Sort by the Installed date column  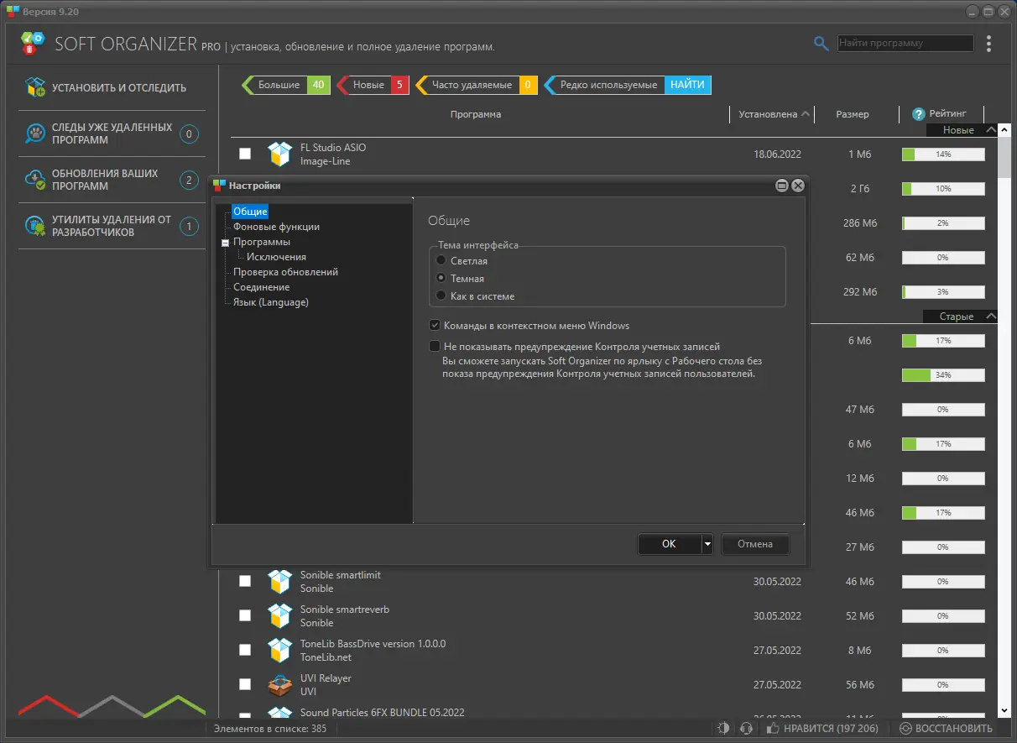click(x=774, y=114)
